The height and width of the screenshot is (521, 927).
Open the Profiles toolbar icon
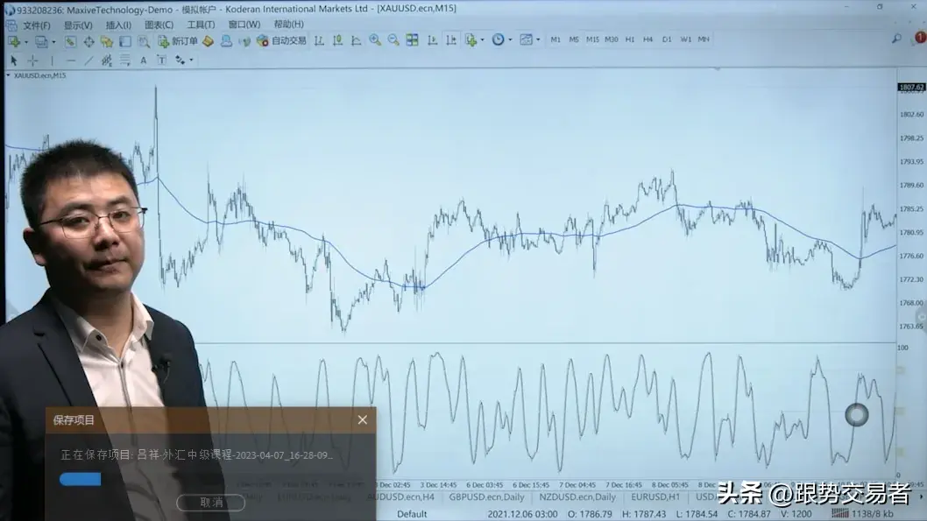(41, 41)
